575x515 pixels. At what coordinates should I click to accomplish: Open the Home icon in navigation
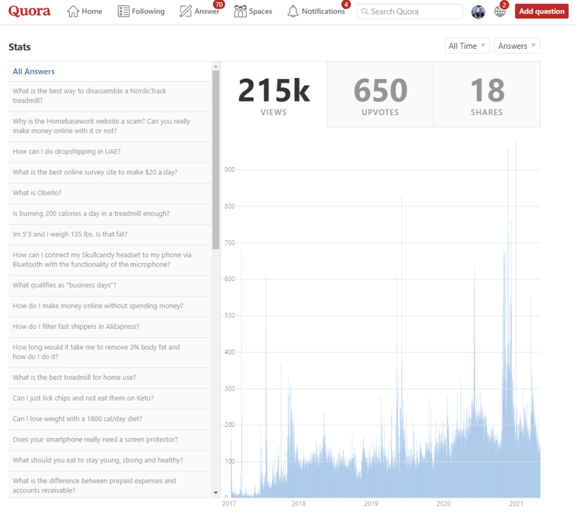click(73, 11)
